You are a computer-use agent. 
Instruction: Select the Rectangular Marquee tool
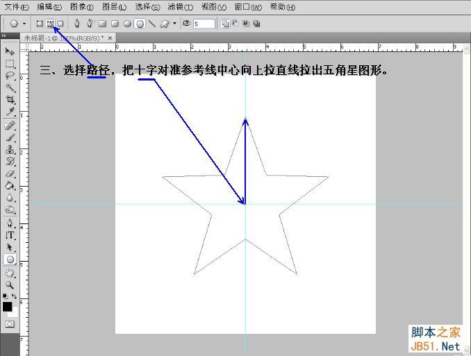pos(10,64)
